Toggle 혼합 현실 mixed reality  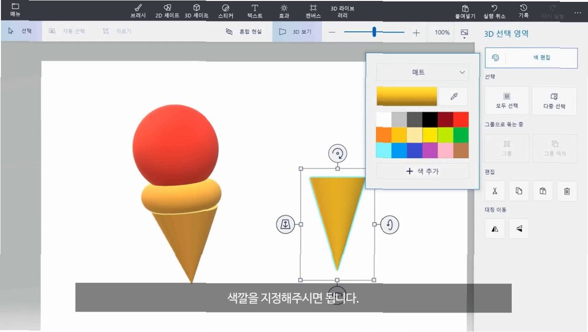click(x=244, y=32)
